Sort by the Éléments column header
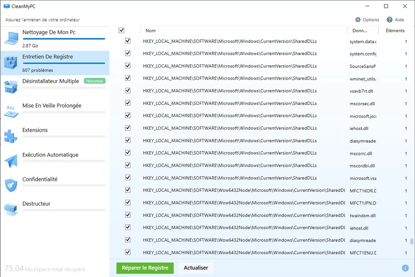This screenshot has width=415, height=277. pyautogui.click(x=395, y=30)
